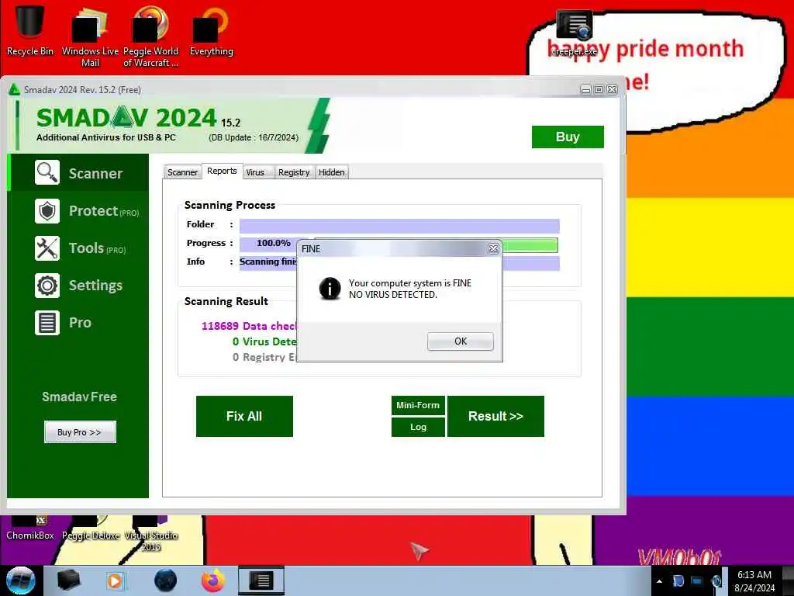
Task: Open Visual Studio 2015 desktop shortcut
Action: click(x=150, y=533)
